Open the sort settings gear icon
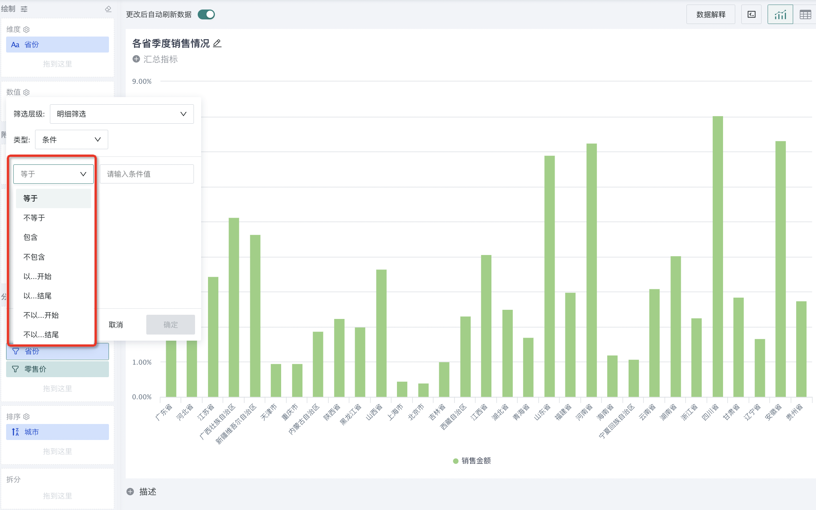 26,417
